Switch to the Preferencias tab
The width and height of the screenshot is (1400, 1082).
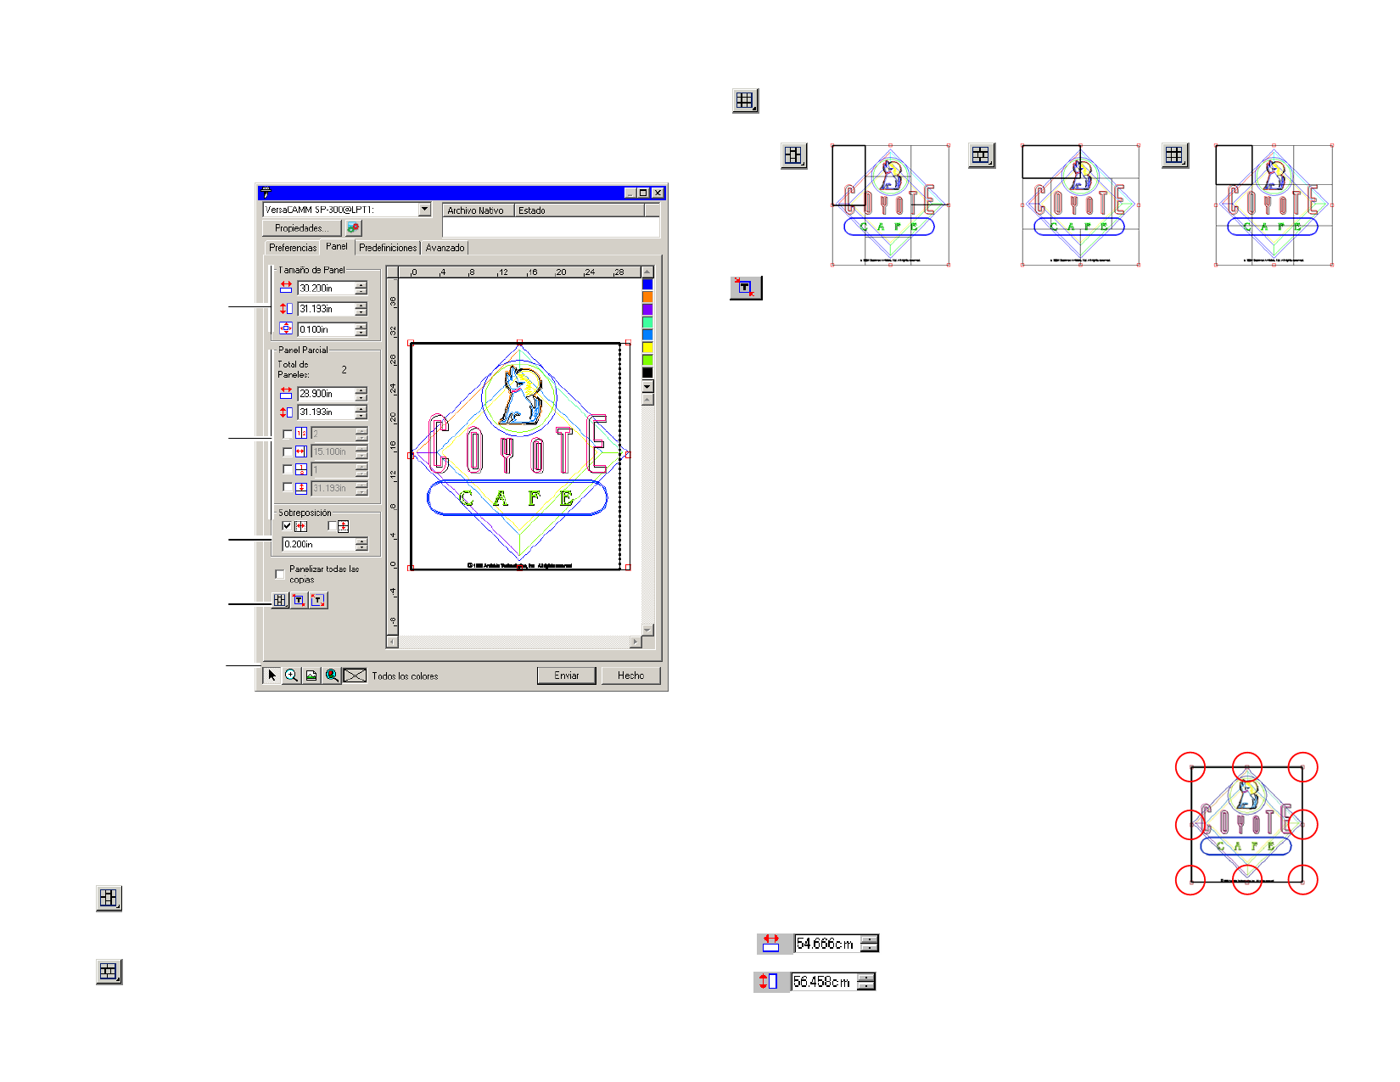[x=292, y=248]
